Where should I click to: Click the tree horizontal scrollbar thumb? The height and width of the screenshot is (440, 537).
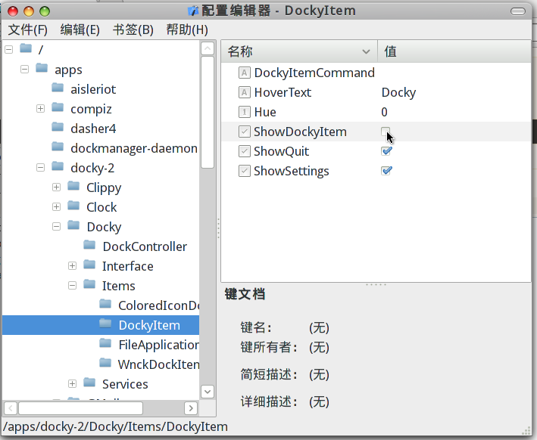pos(80,408)
